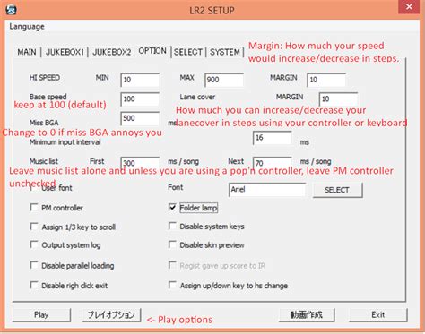
Task: Click the Play button
Action: 41,315
